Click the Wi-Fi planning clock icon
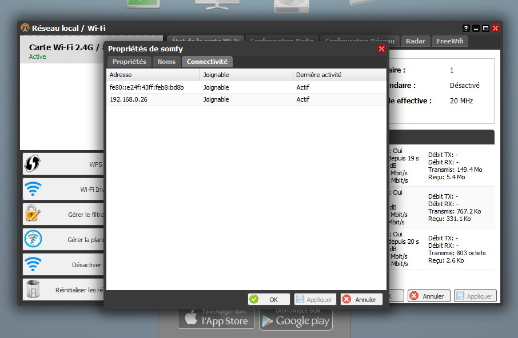 pyautogui.click(x=33, y=239)
